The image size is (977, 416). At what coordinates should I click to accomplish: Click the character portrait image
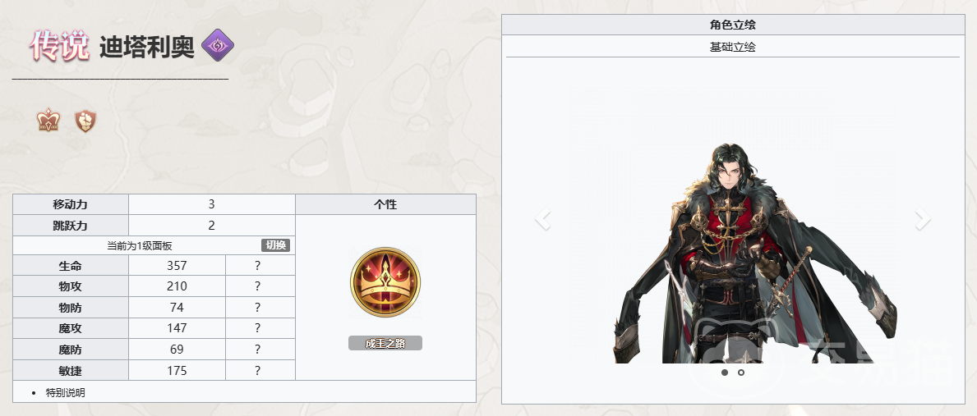pyautogui.click(x=755, y=254)
